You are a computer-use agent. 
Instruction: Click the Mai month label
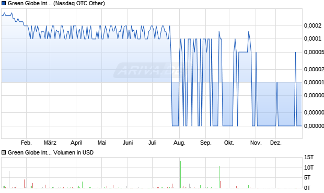click(x=102, y=143)
